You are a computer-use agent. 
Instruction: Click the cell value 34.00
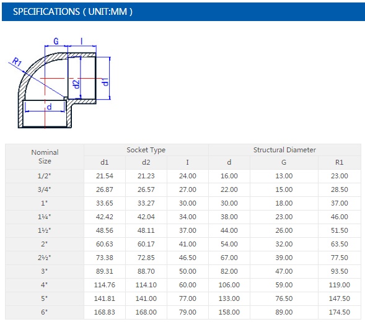point(187,217)
